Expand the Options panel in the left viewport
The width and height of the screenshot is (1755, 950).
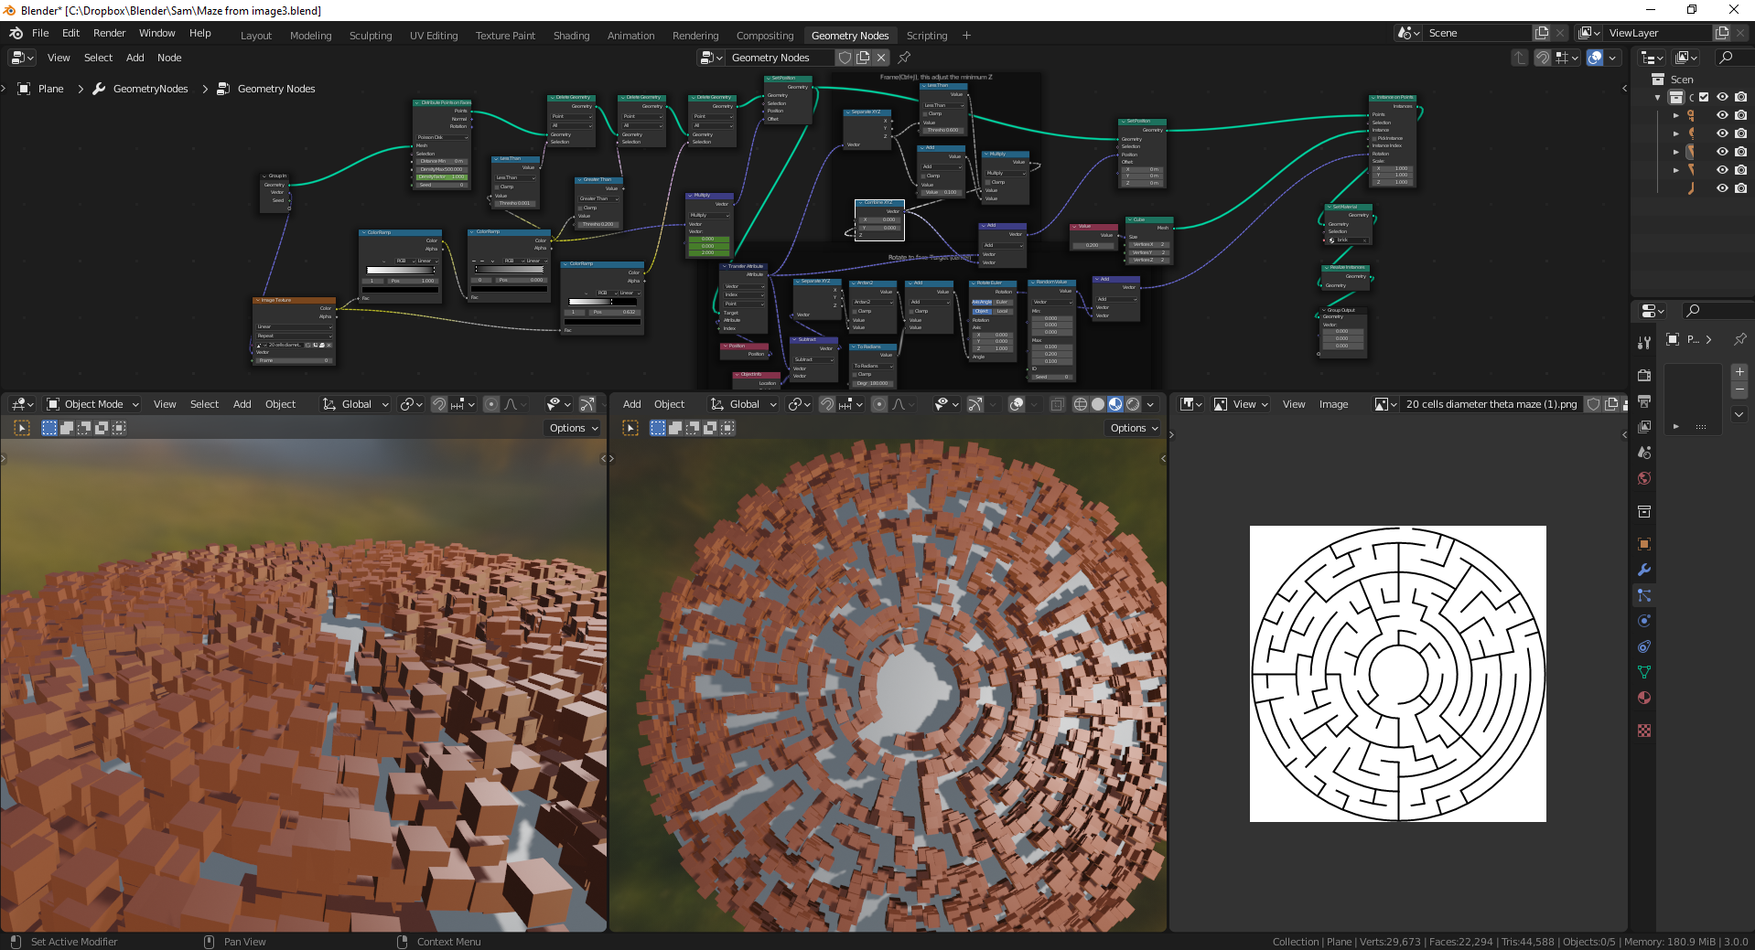(x=572, y=428)
